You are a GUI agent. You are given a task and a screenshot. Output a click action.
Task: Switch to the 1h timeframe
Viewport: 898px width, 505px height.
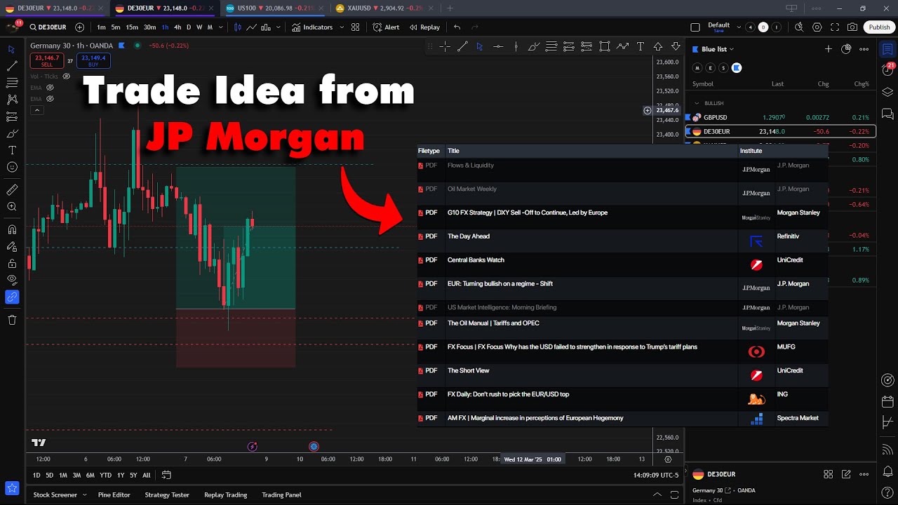tap(165, 27)
